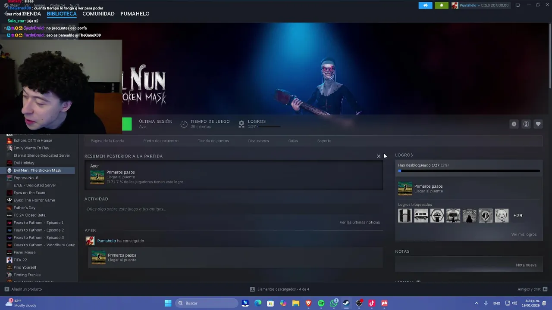
Task: Open the Windows Start menu
Action: 168,303
